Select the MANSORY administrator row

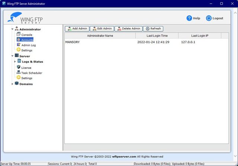point(73,42)
